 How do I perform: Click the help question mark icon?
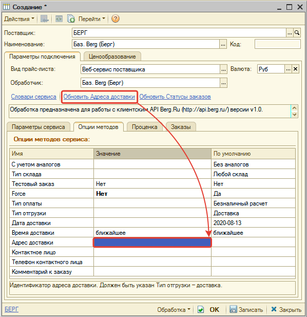coord(116,19)
